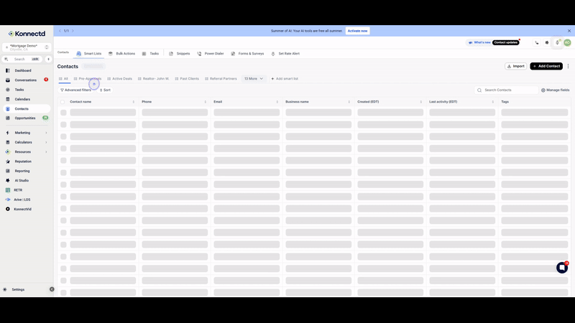Open Settings at sidebar bottom

[18, 289]
